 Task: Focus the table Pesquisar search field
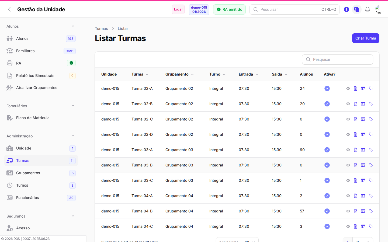[338, 59]
